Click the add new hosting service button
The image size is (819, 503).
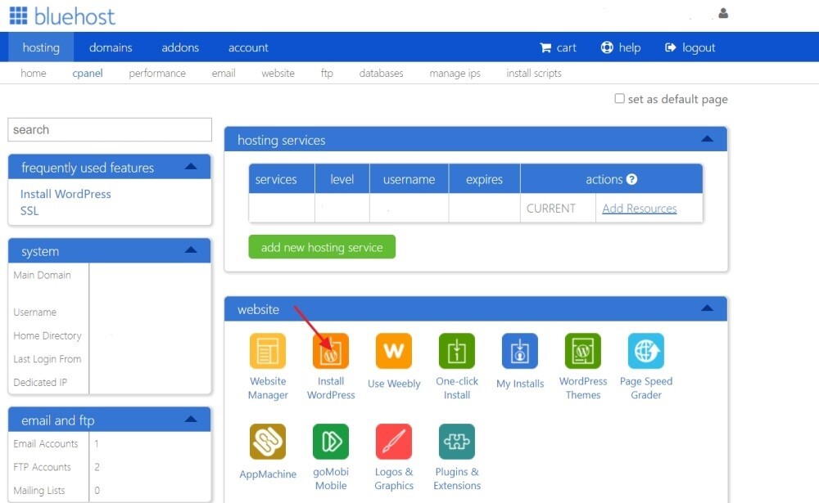(x=322, y=247)
